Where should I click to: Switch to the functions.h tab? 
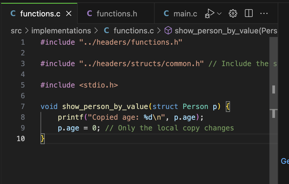point(116,14)
